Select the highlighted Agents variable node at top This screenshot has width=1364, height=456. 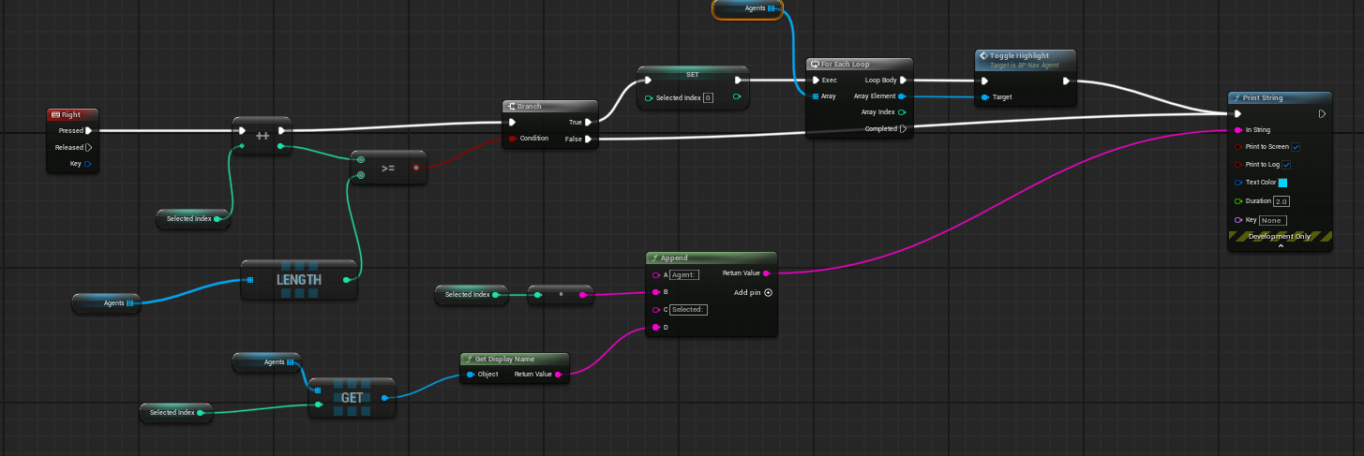pos(747,9)
